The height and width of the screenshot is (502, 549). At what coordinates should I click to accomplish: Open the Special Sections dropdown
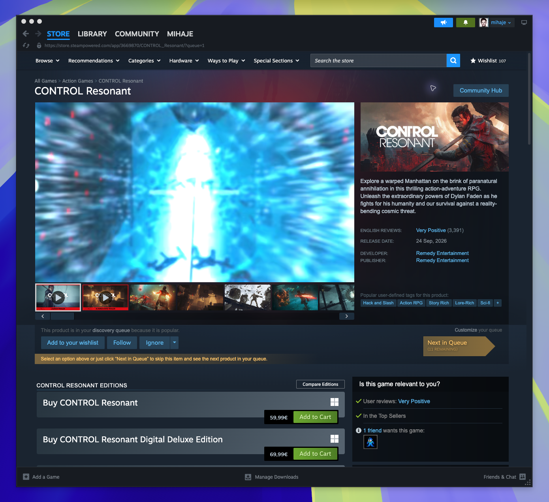(276, 60)
